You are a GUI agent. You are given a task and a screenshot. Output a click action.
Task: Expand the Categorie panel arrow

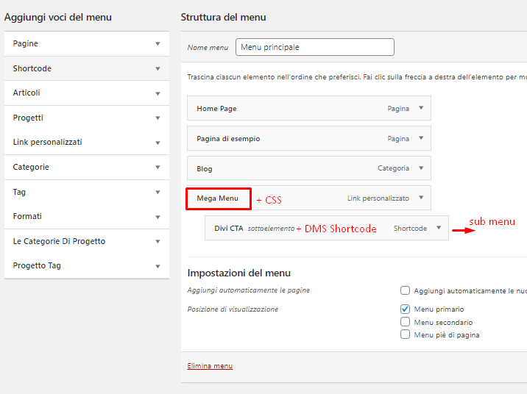click(158, 168)
